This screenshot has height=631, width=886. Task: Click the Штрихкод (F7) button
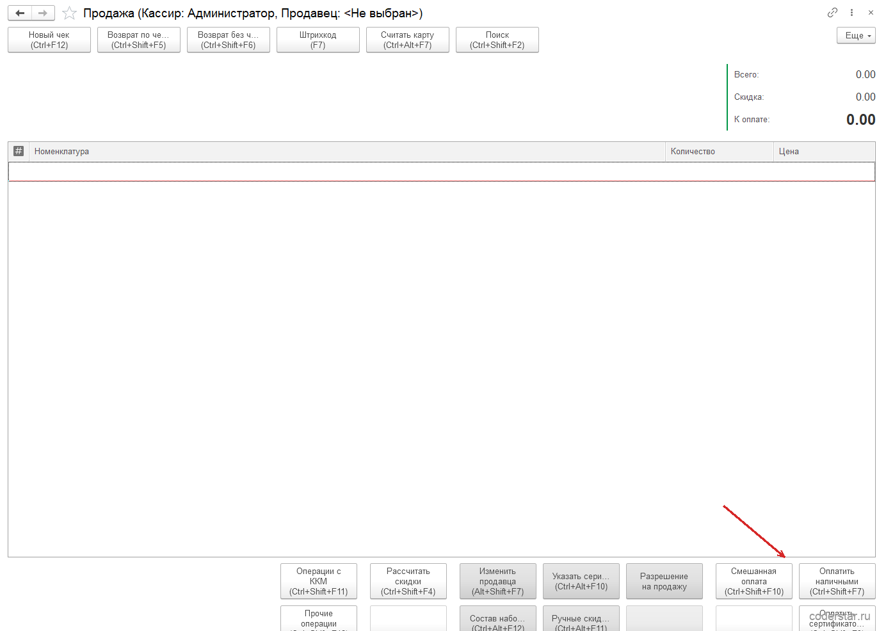(318, 40)
